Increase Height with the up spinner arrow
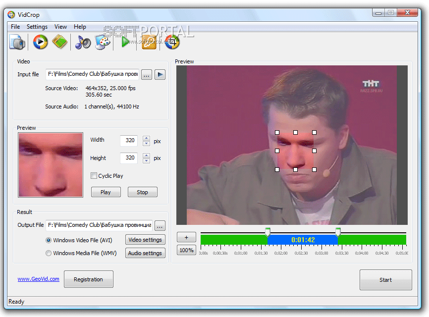This screenshot has height=317, width=429. point(146,156)
